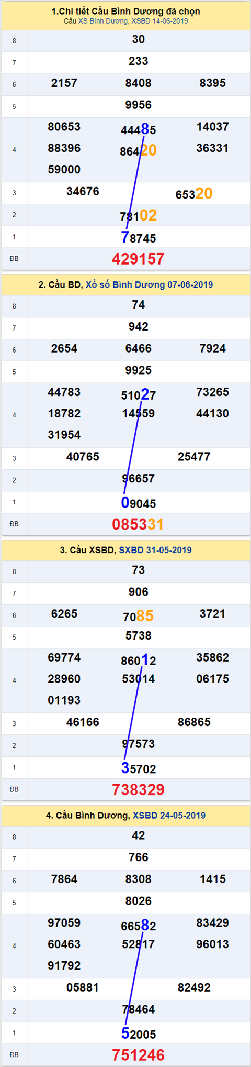
Task: Select the eighth prize number 74
Action: click(139, 305)
